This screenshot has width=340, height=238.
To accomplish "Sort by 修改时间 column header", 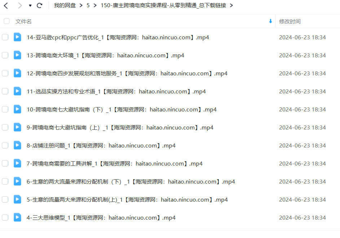I will click(x=290, y=22).
